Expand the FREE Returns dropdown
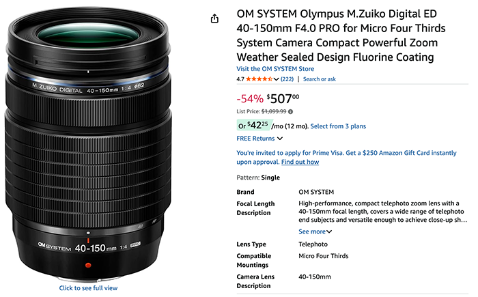 (x=259, y=139)
